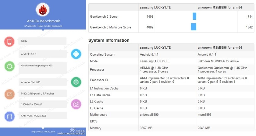Image resolution: width=256 pixels, height=136 pixels.
Task: Click the 'L1 Instruction Cache' row label
Action: [104, 88]
